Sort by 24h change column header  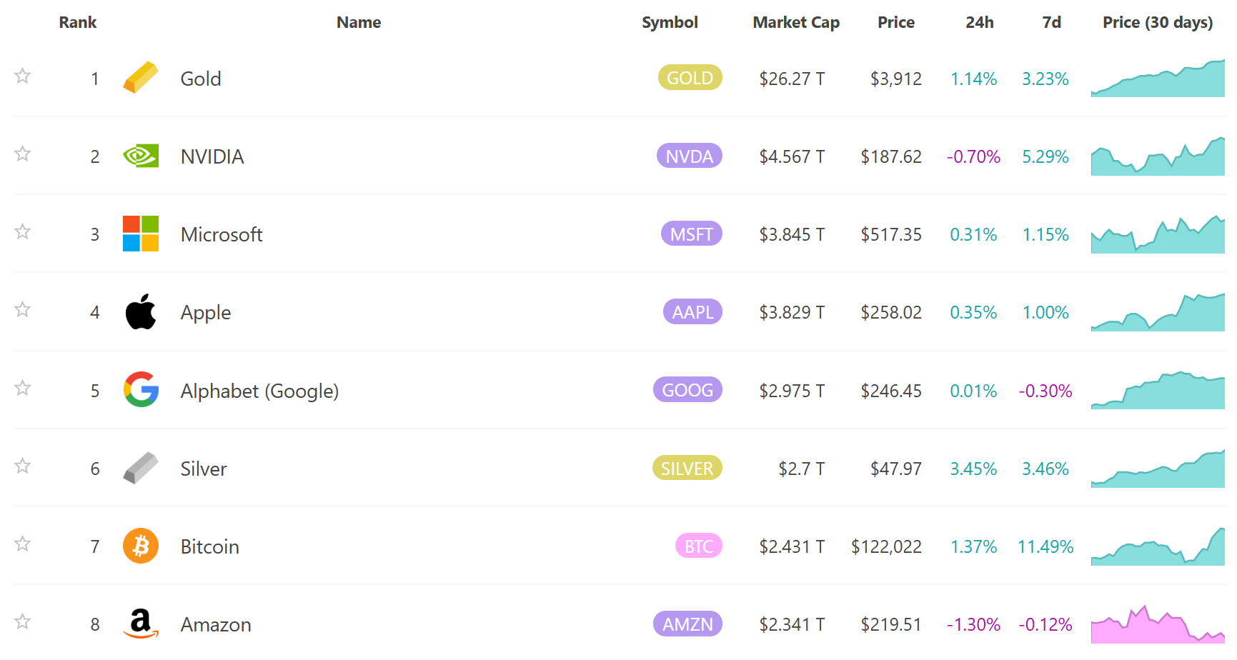[979, 22]
